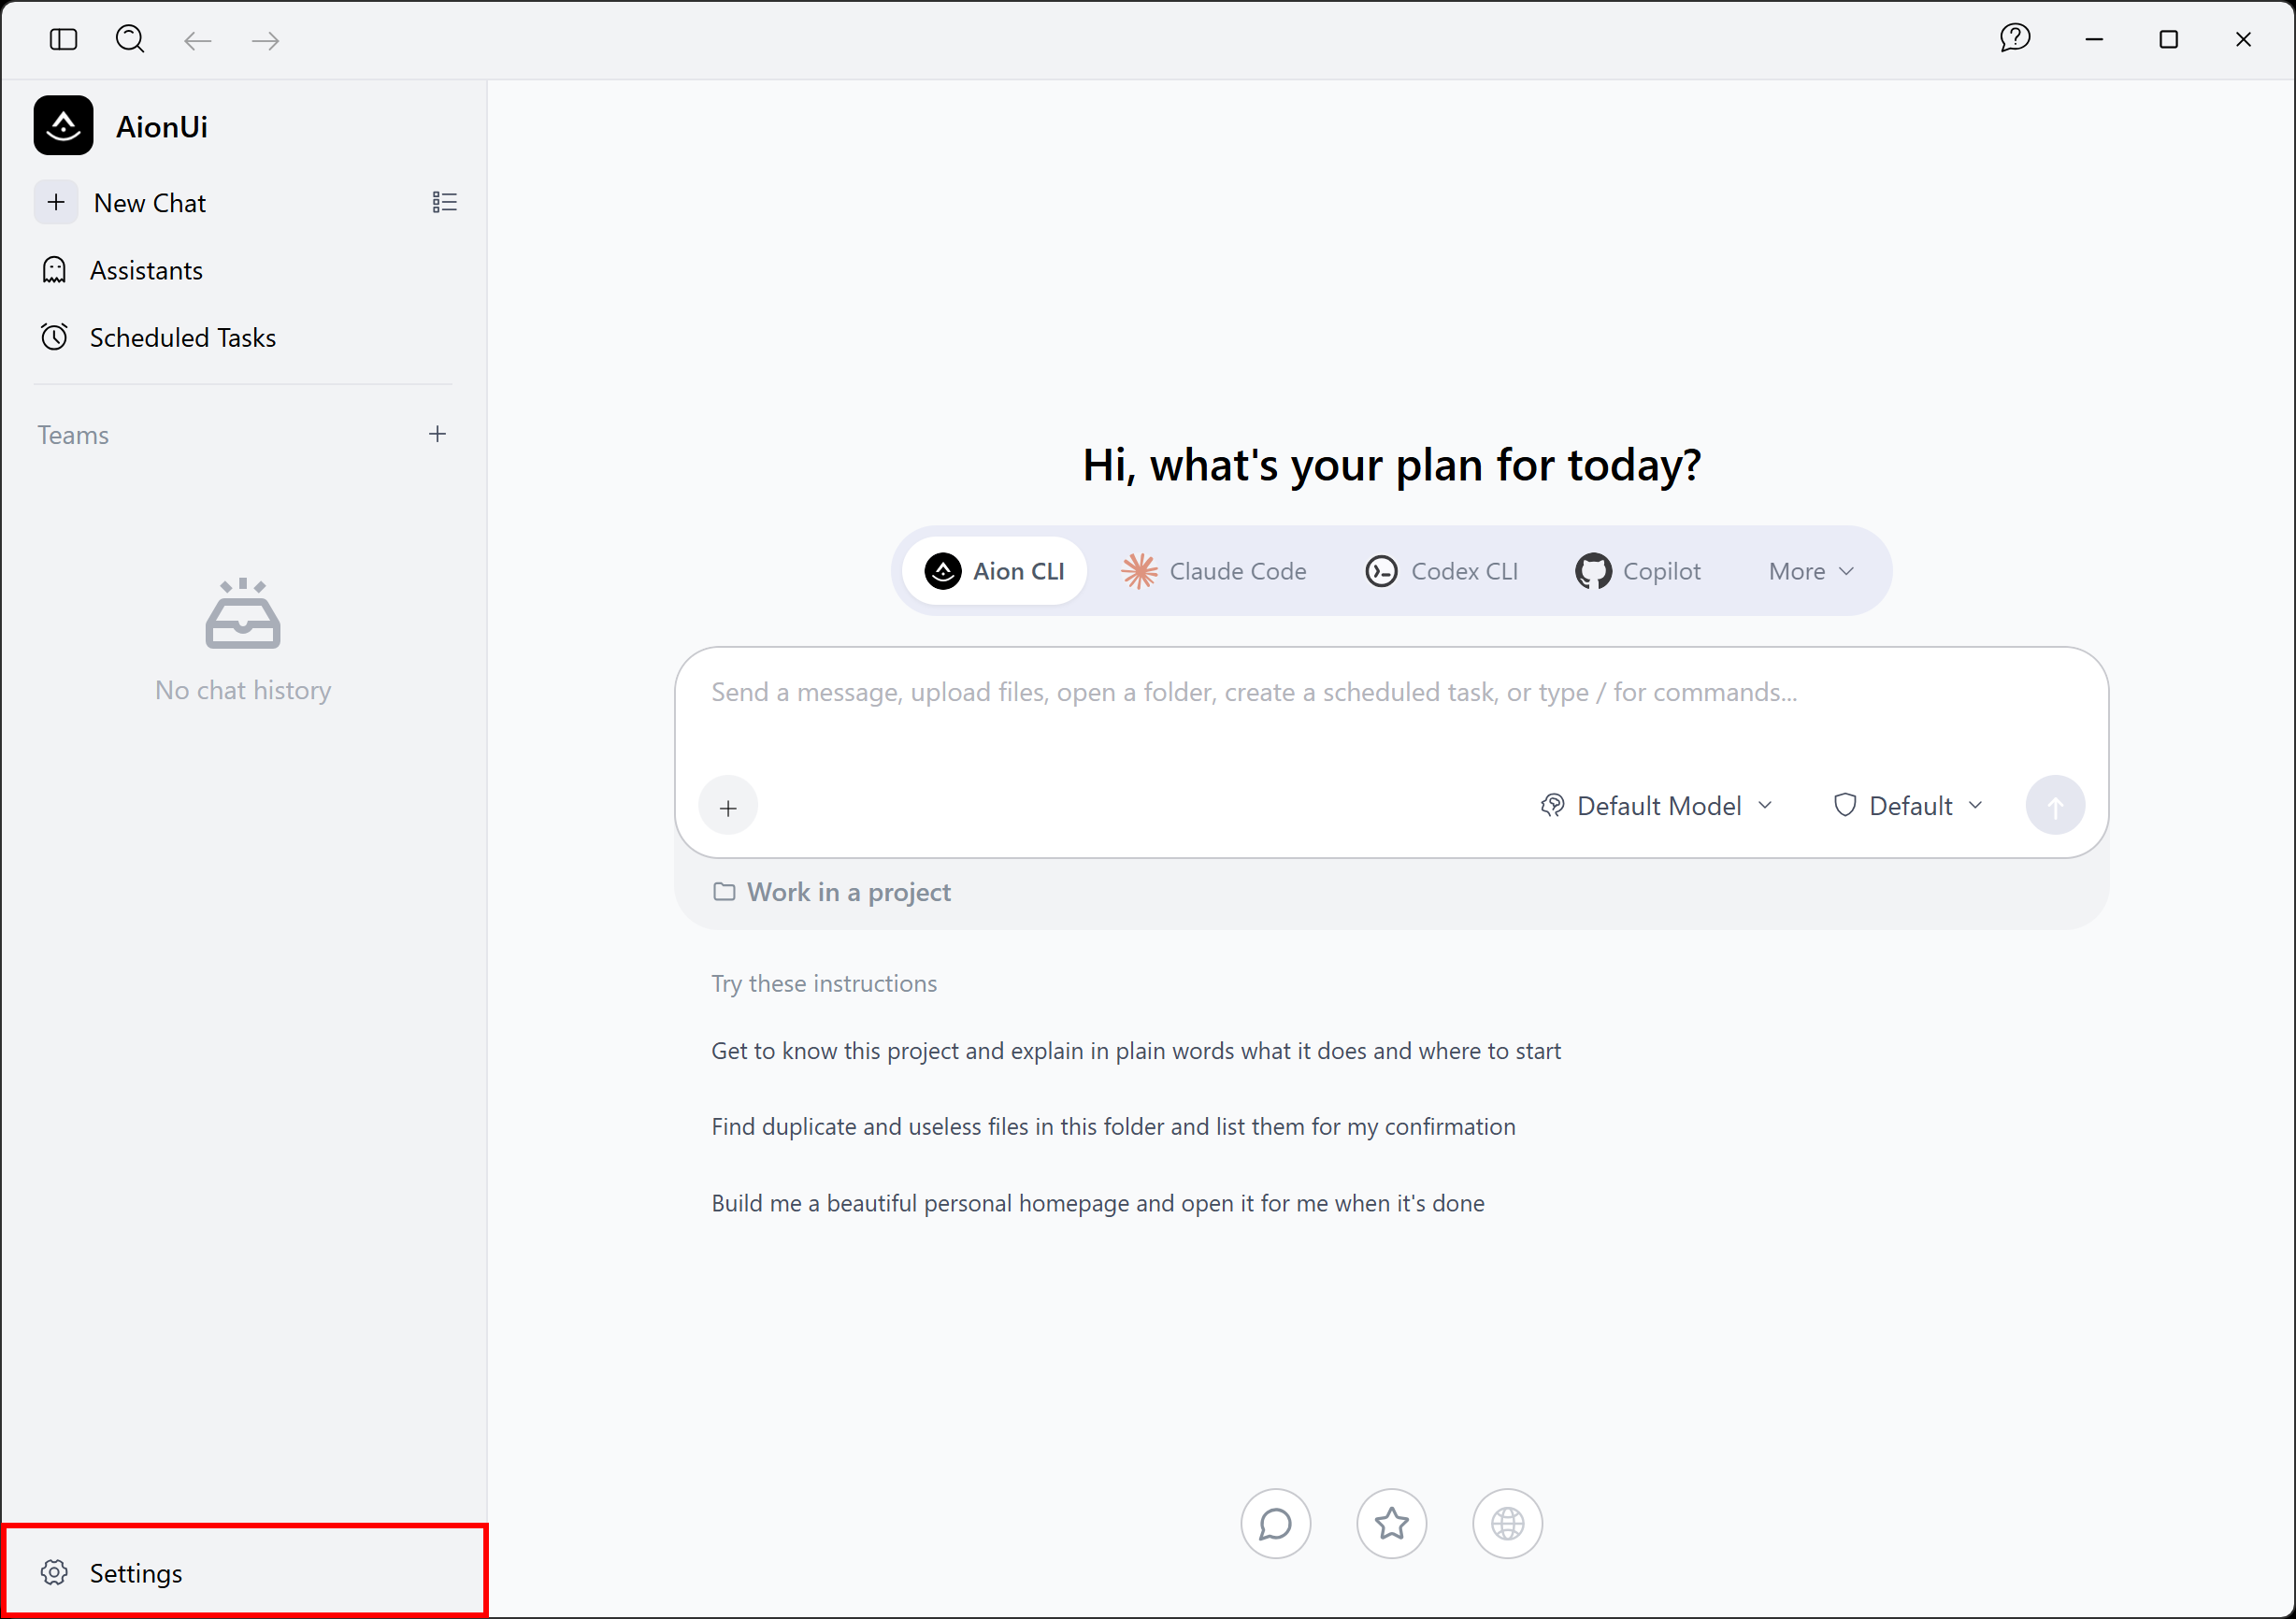2296x1619 pixels.
Task: Open Scheduled Tasks page
Action: point(244,337)
